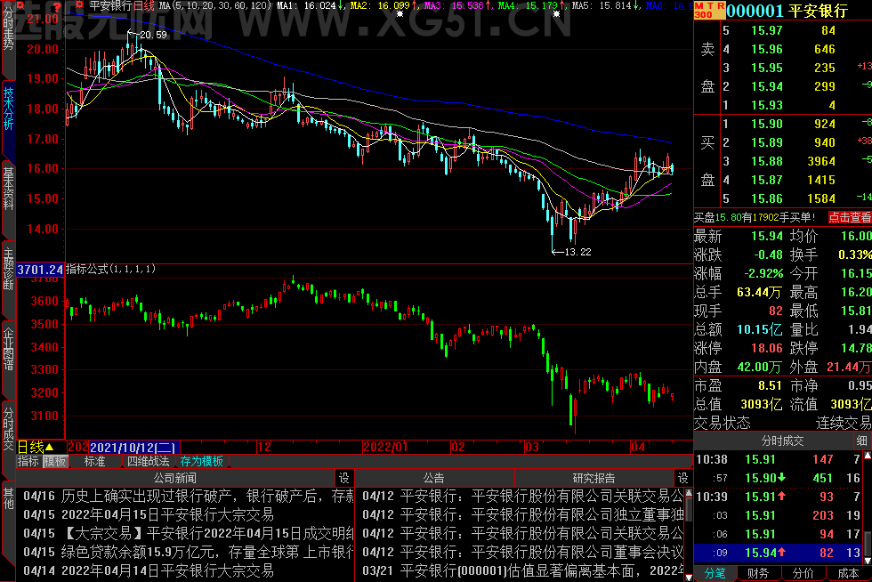Open news 历史上确实出现过银行破产

point(188,496)
